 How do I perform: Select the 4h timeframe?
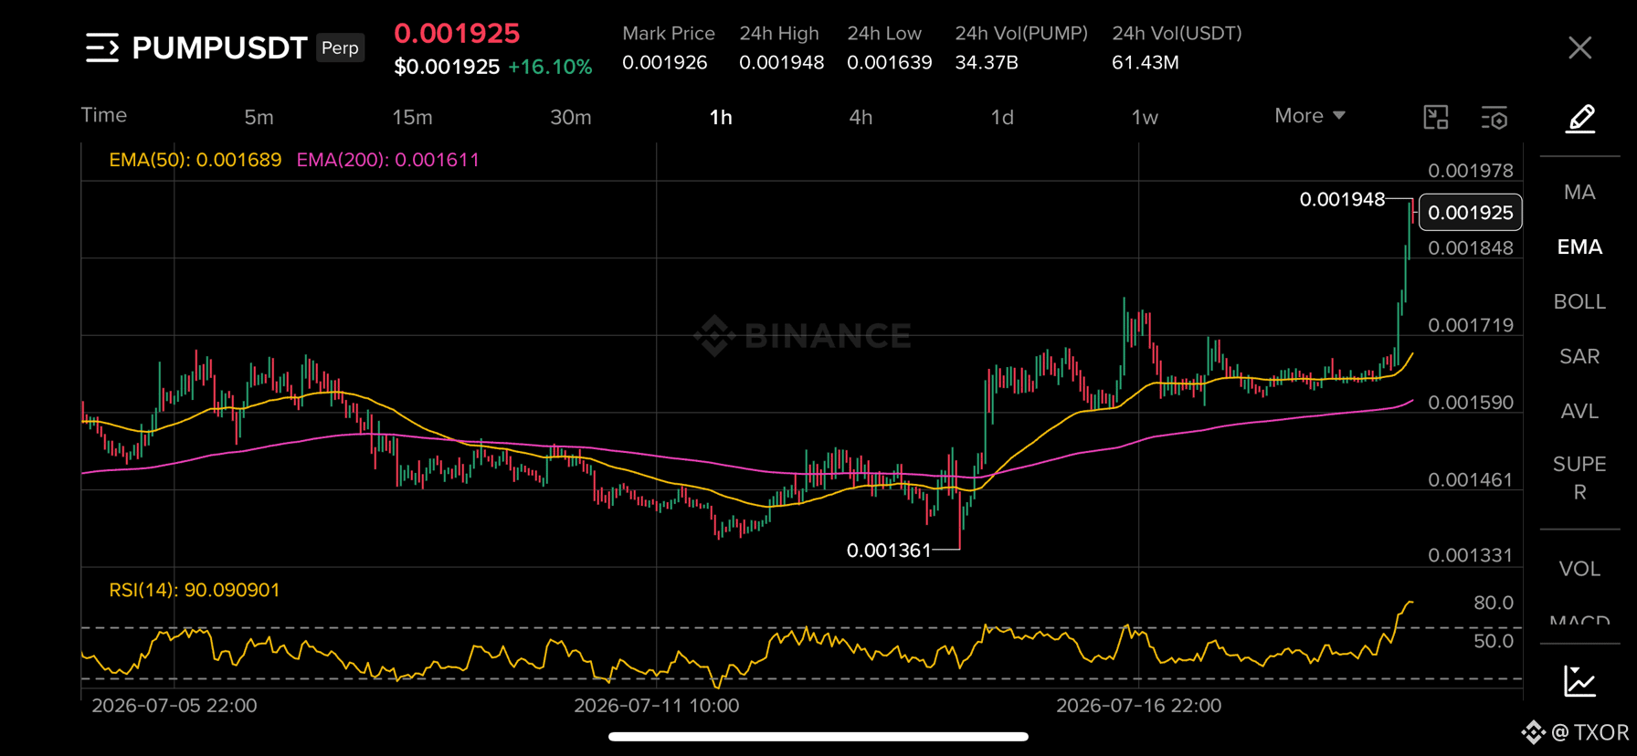click(x=861, y=117)
